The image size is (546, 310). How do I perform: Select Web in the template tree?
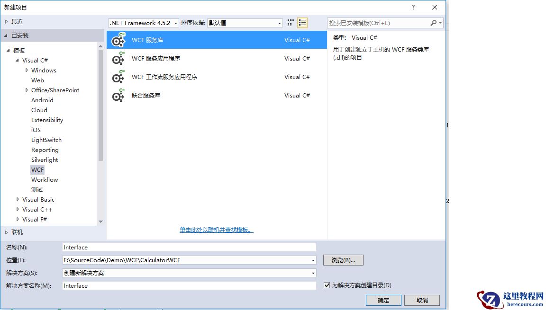click(x=37, y=80)
